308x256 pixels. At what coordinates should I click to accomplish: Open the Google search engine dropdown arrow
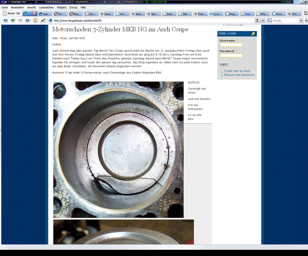(301, 20)
